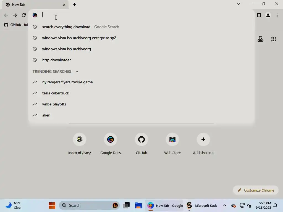Switch to Microsoft Sudoku taskbar app
Screen dimensions: 283x212
tap(201, 205)
